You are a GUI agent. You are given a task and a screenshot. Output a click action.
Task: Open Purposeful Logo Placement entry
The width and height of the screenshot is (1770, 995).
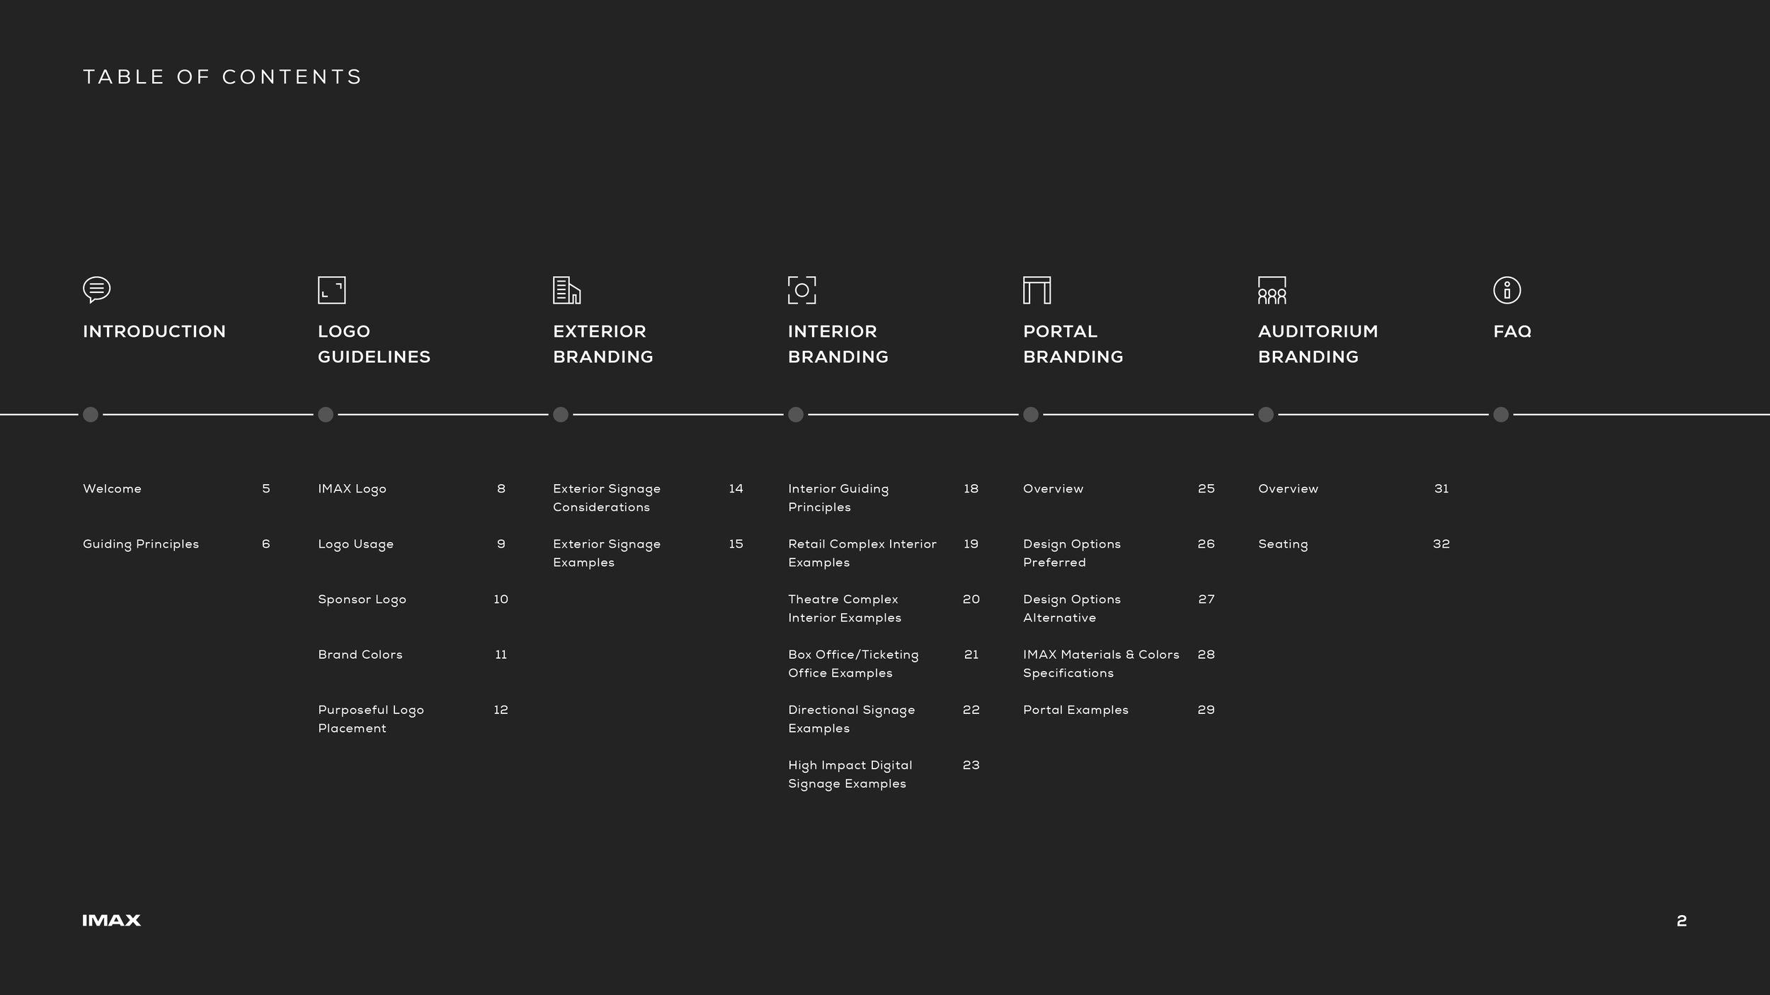click(x=371, y=719)
